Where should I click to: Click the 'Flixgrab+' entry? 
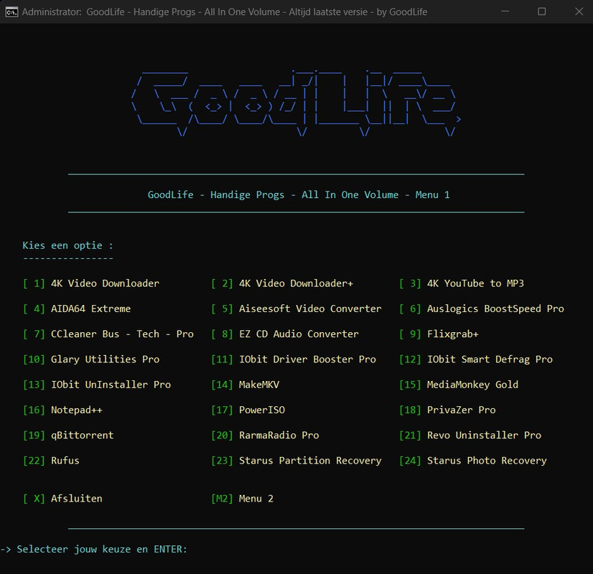439,334
